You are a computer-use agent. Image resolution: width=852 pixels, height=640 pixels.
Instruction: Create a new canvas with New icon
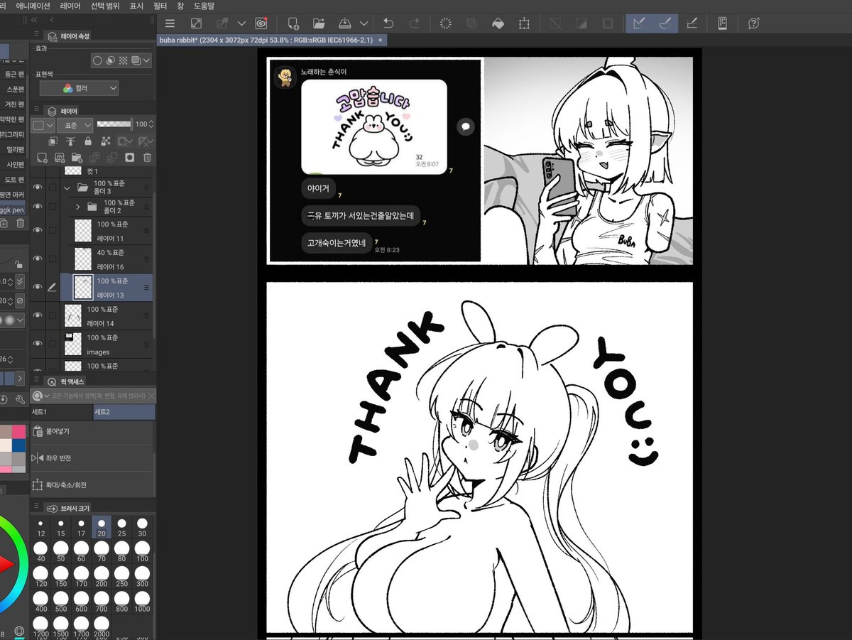[293, 23]
